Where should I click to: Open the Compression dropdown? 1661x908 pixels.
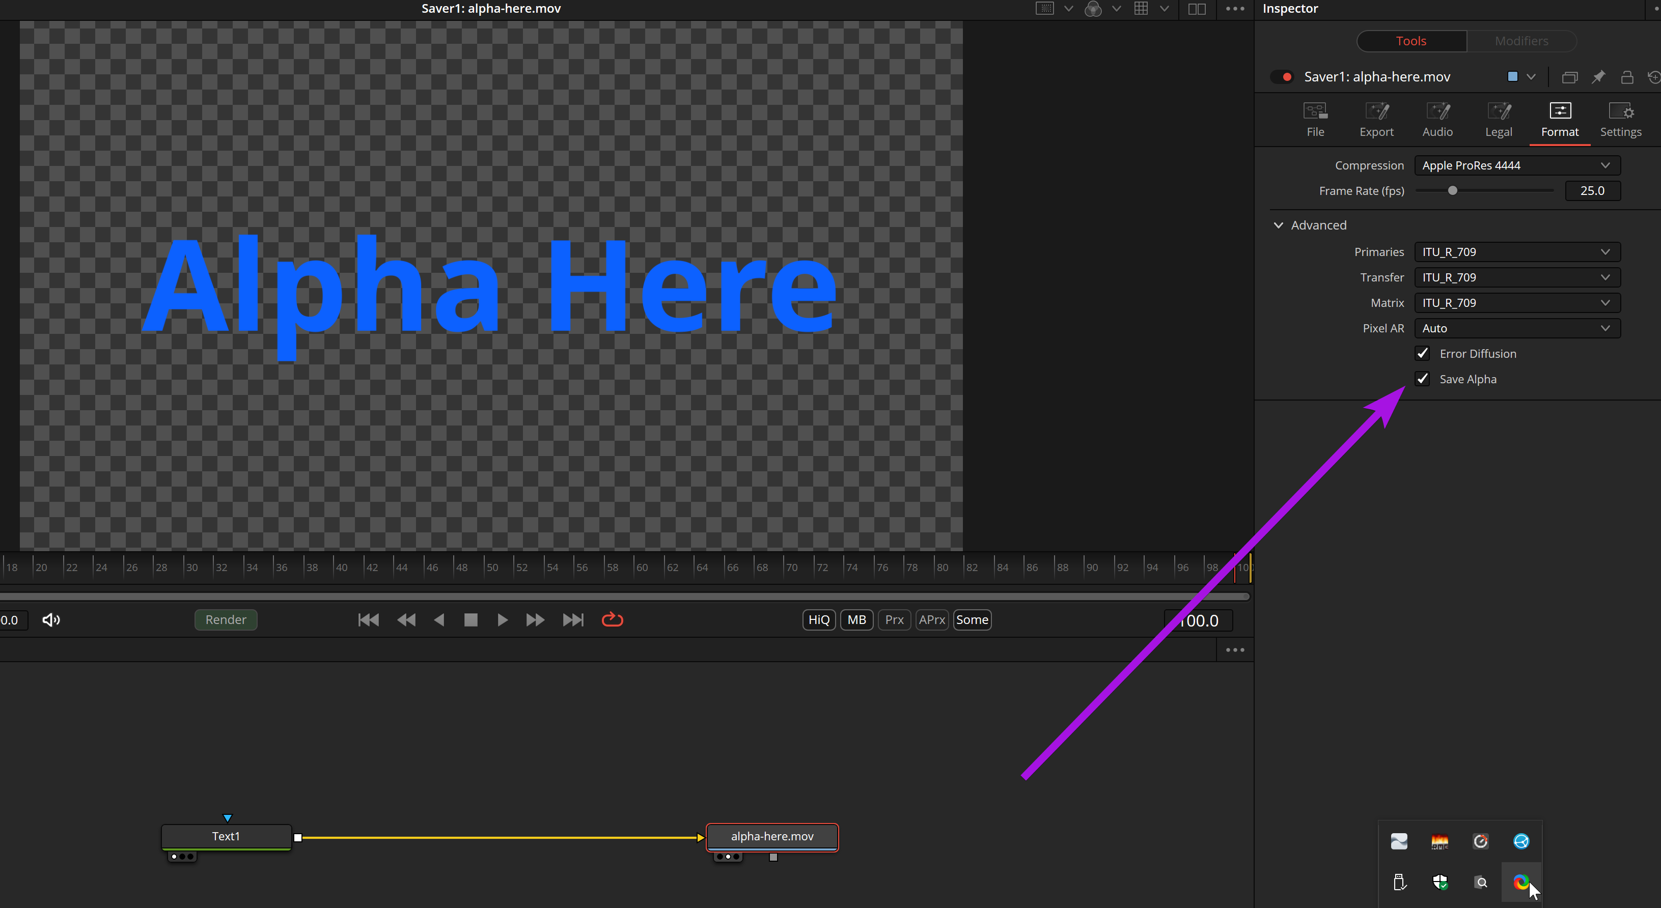click(x=1516, y=165)
